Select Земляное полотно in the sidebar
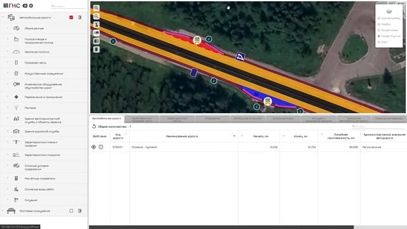 click(37, 52)
